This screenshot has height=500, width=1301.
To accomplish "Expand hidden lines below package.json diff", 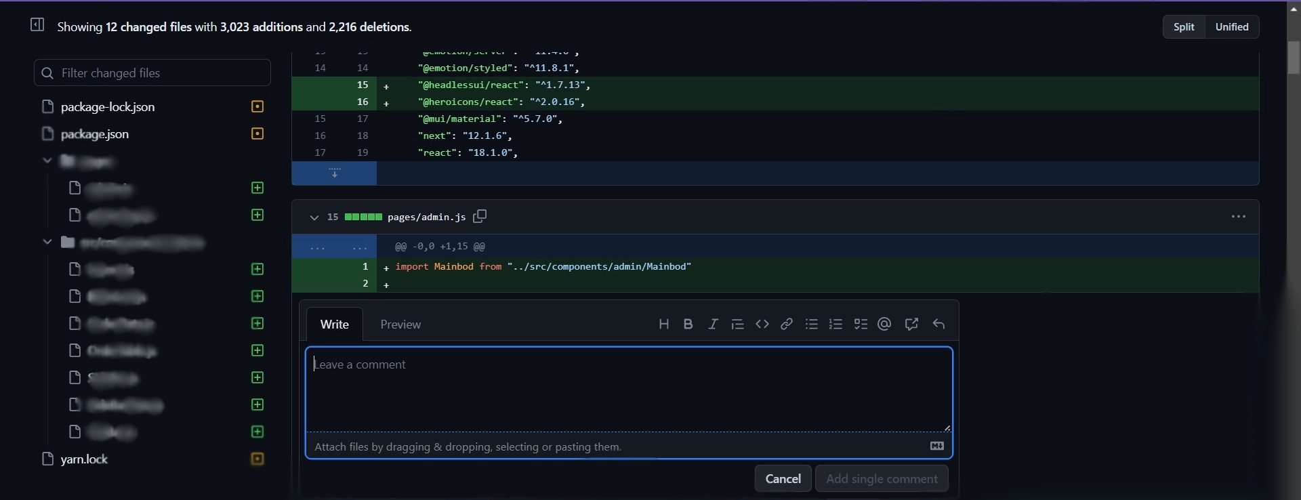I will pos(334,173).
